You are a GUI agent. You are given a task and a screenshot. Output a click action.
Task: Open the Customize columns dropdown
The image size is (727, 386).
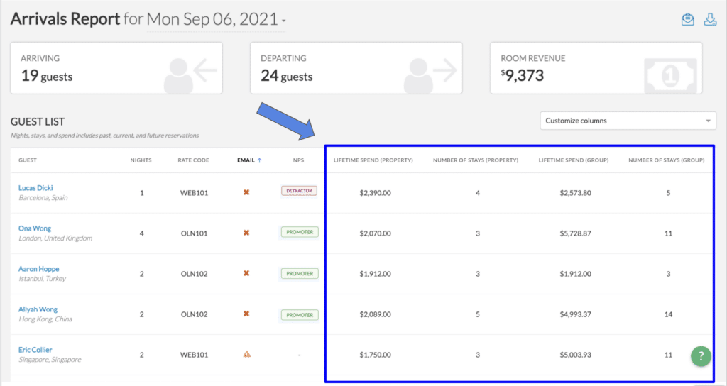628,121
